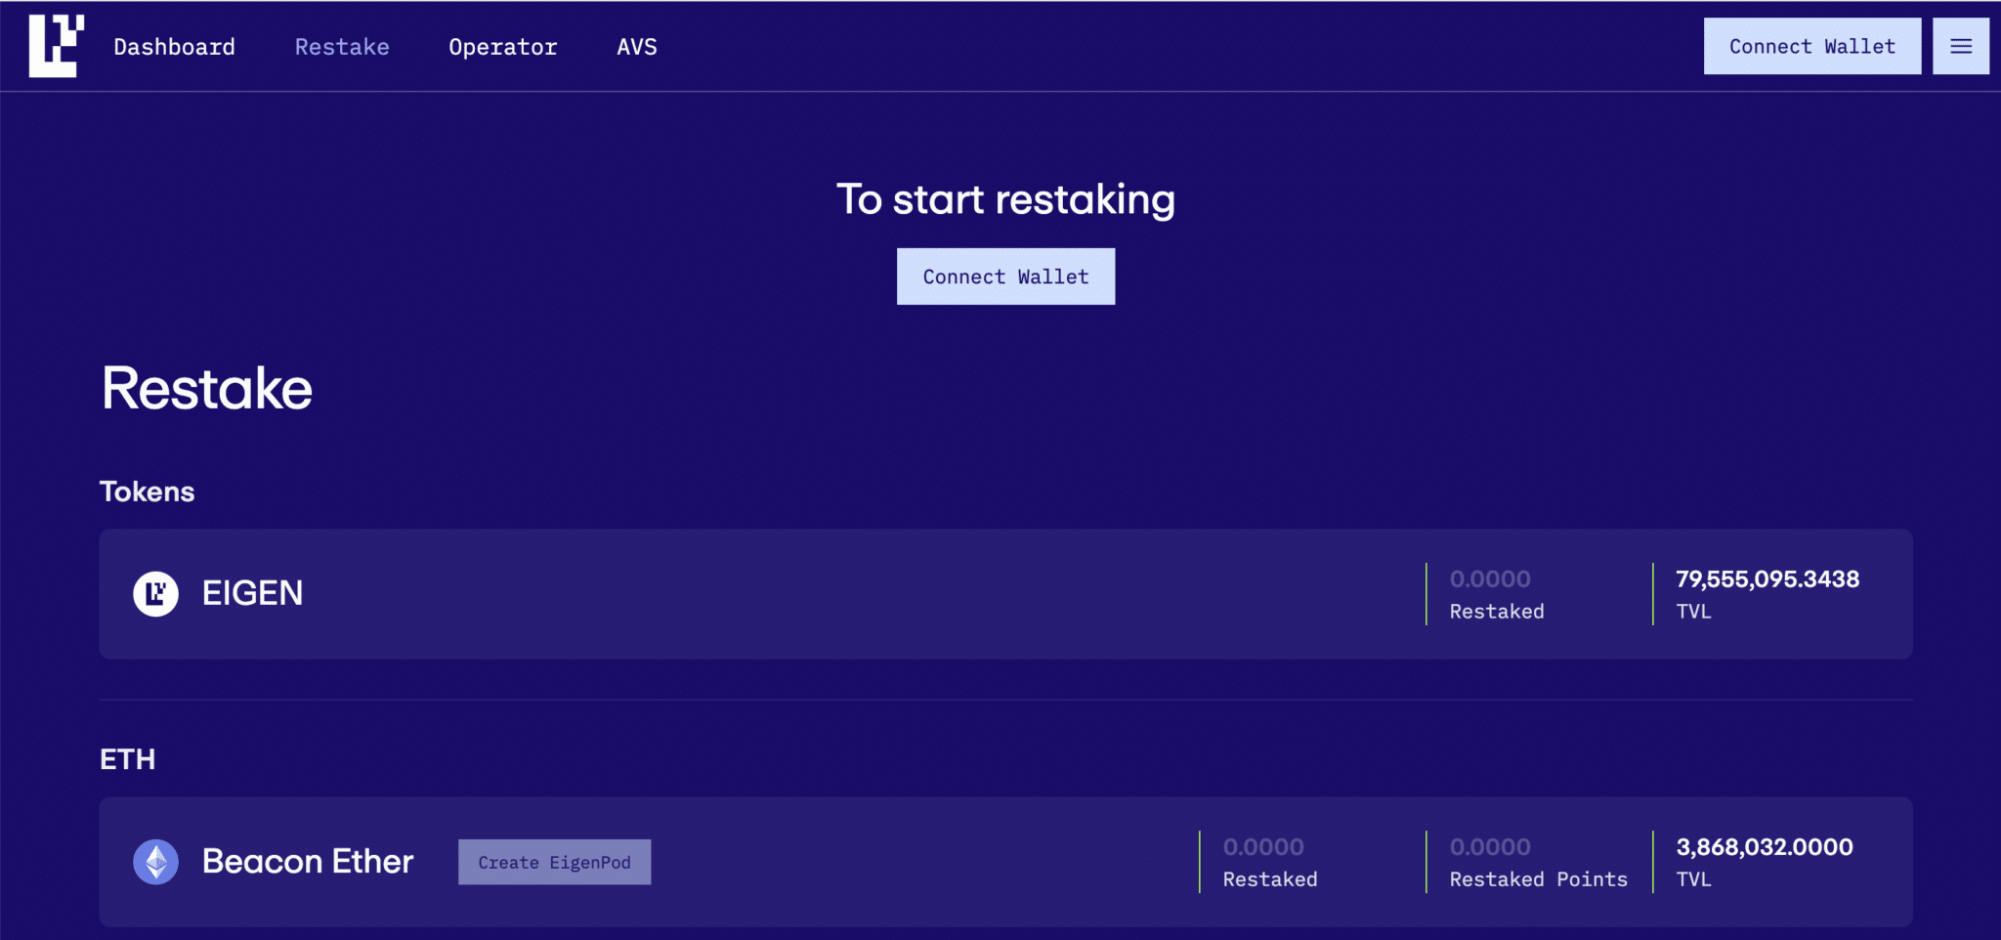Switch to the Operator tab
Screen dimensions: 2001x940
[x=502, y=46]
